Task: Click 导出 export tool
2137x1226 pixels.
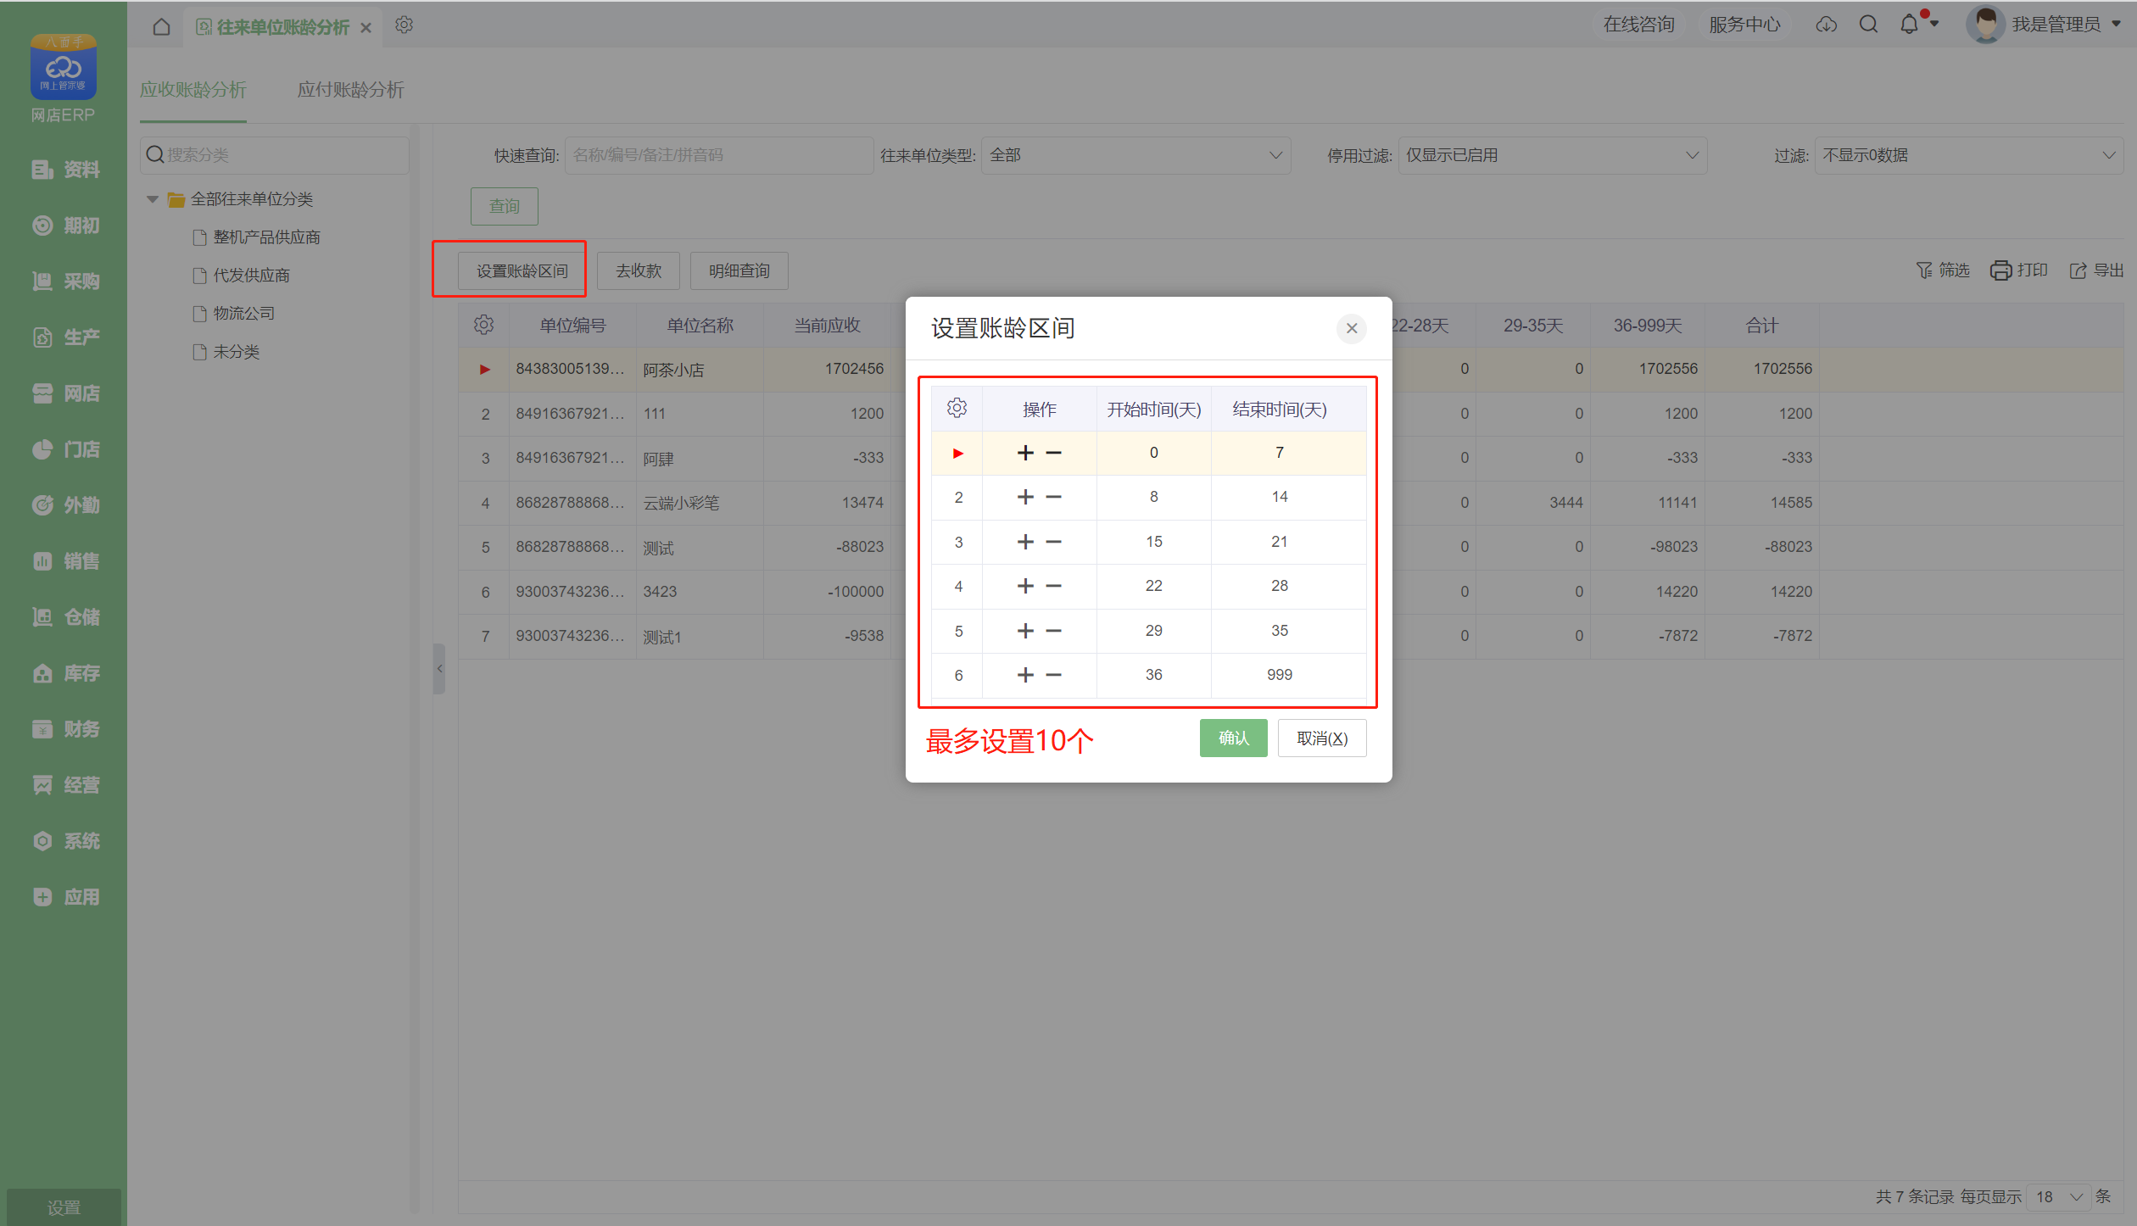Action: (x=2096, y=270)
